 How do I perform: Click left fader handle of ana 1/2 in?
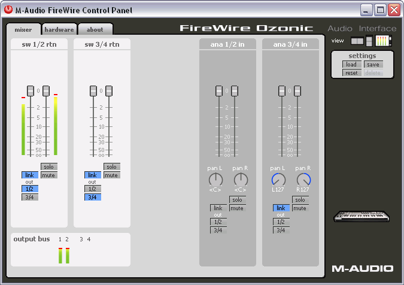click(219, 91)
